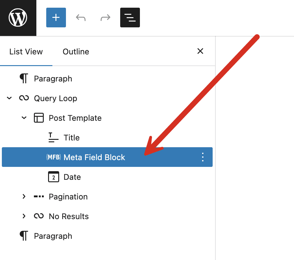
Task: Select the Date block icon
Action: [x=53, y=177]
